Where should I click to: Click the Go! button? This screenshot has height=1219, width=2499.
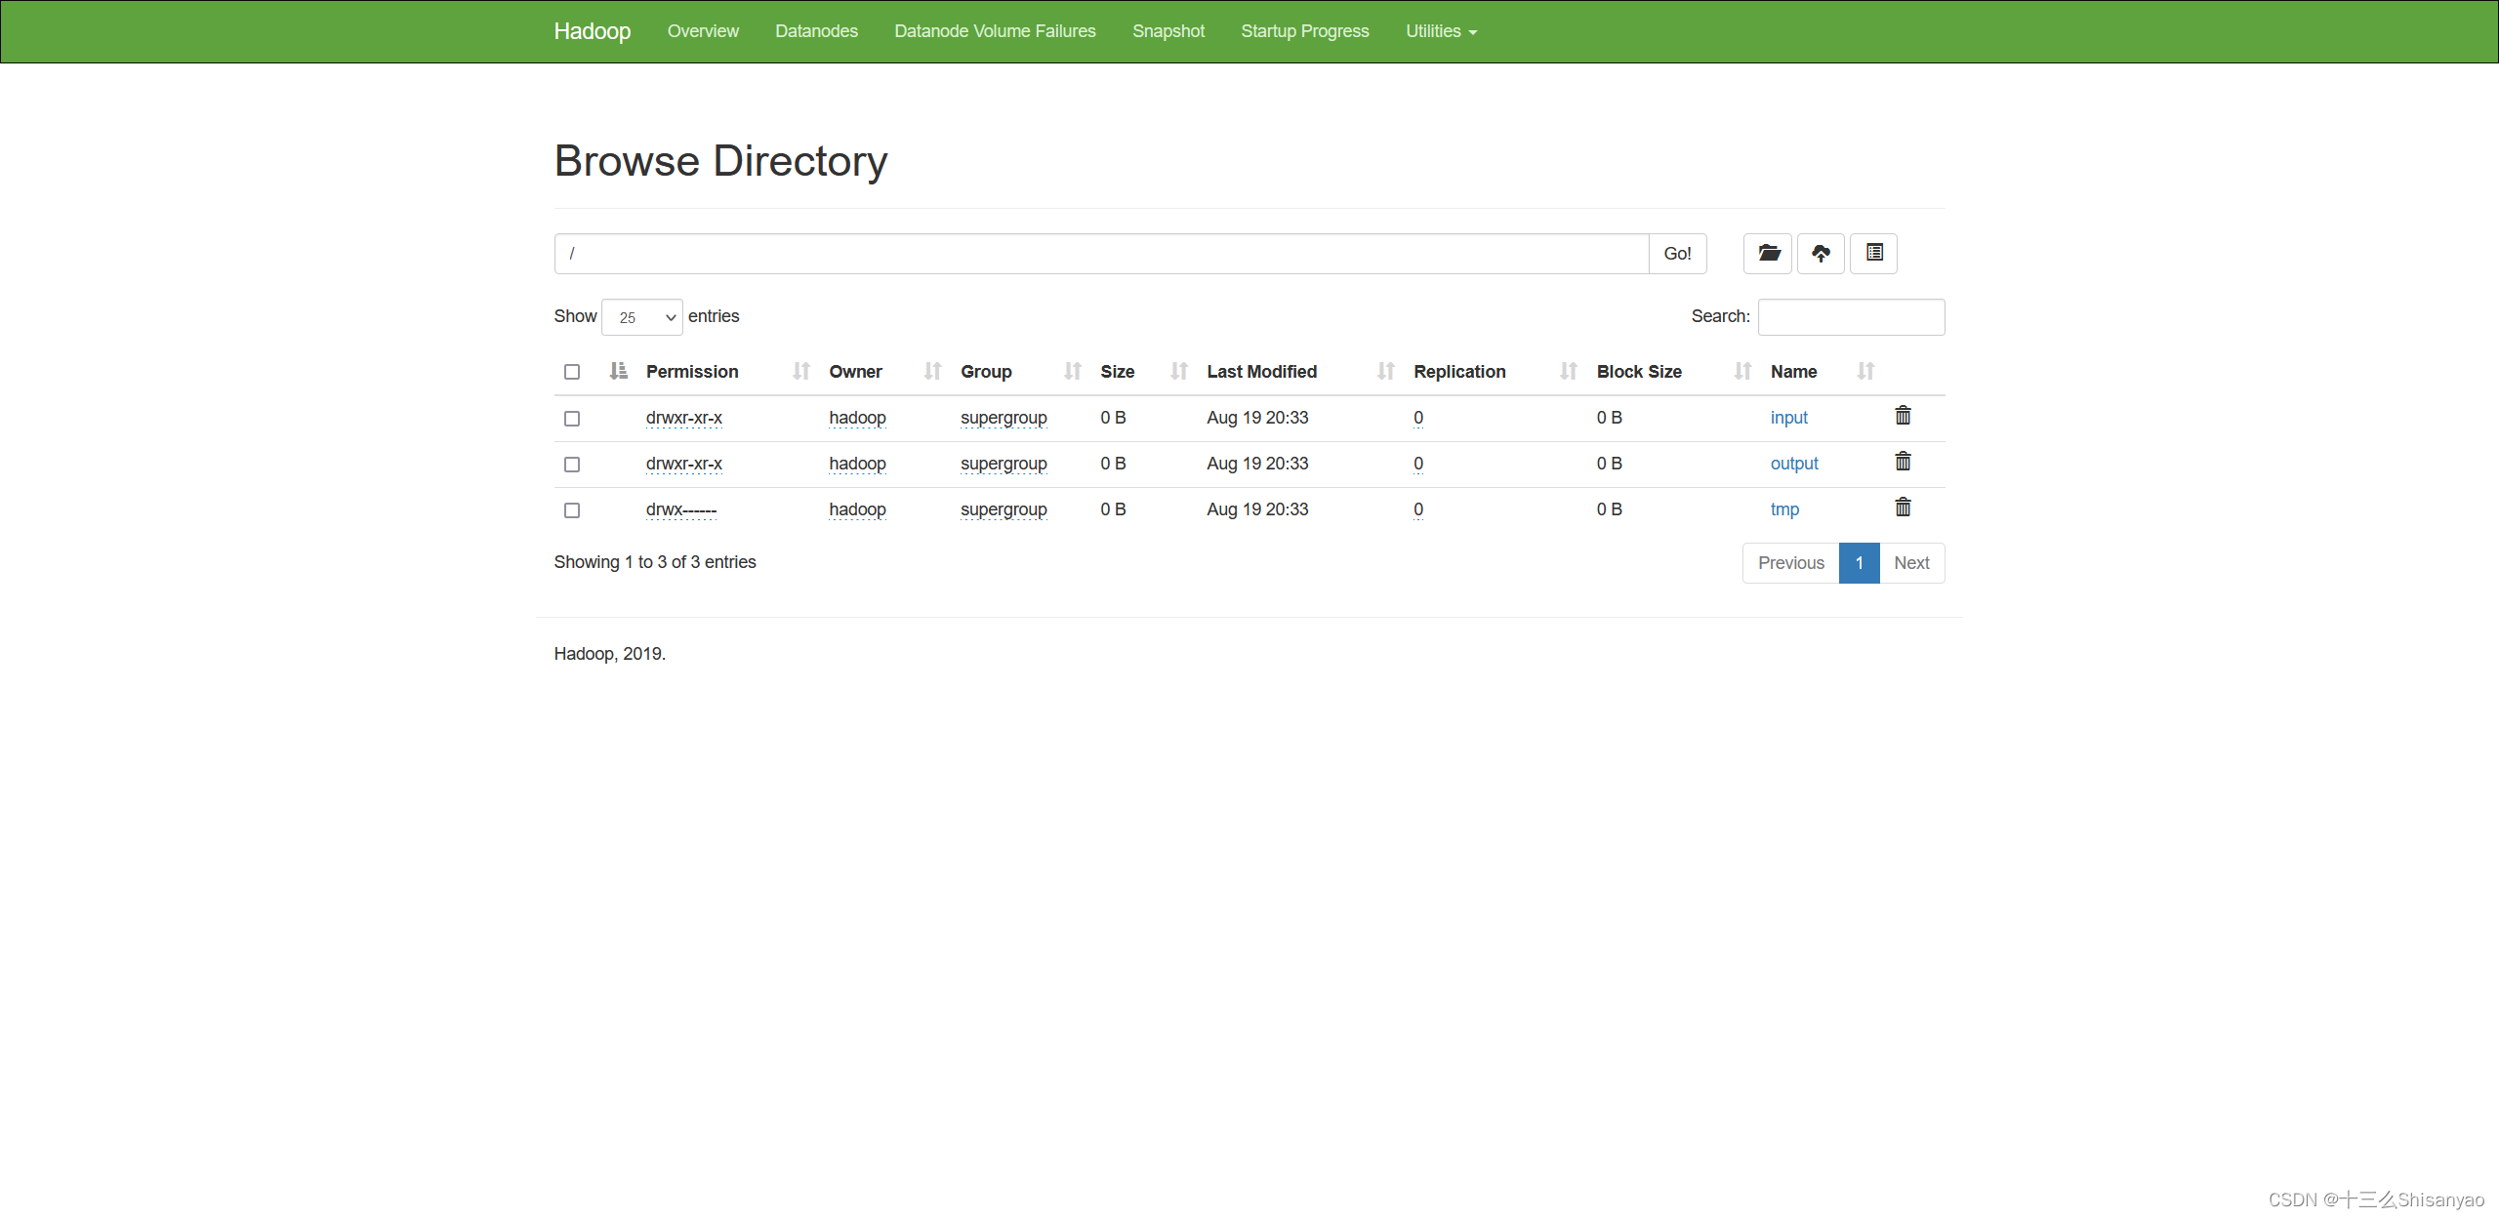[x=1677, y=254]
